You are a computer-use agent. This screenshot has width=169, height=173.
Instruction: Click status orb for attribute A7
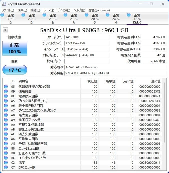click(6, 110)
